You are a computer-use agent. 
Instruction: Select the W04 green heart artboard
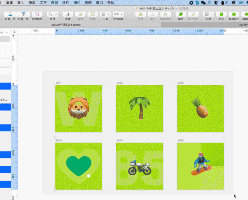pyautogui.click(x=79, y=166)
